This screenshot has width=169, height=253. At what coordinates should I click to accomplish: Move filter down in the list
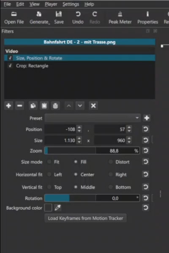(80, 106)
